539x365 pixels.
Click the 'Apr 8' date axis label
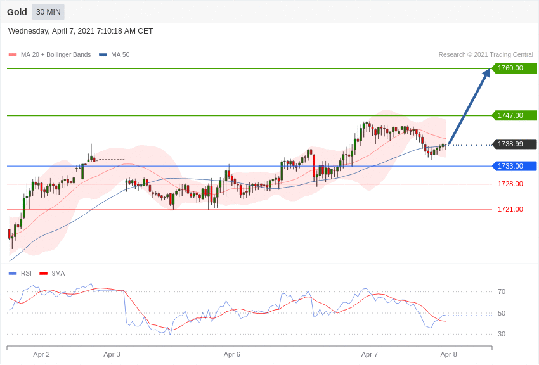point(448,354)
